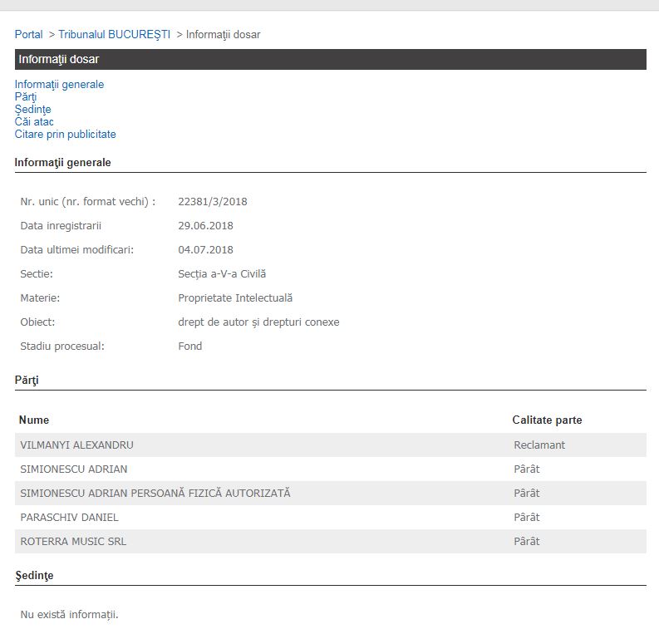Viewport: 659px width, 629px height.
Task: Click the ROTERRA MUSIC SRL party name
Action: click(x=73, y=541)
